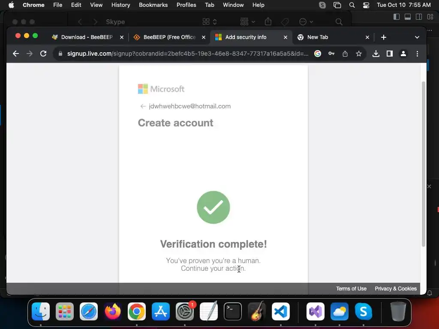Image resolution: width=439 pixels, height=329 pixels.
Task: Close the BeeBEEP (Free Office tab
Action: pyautogui.click(x=204, y=37)
